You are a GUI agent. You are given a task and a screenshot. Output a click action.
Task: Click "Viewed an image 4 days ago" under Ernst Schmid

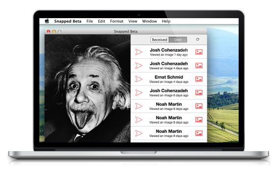pos(168,82)
